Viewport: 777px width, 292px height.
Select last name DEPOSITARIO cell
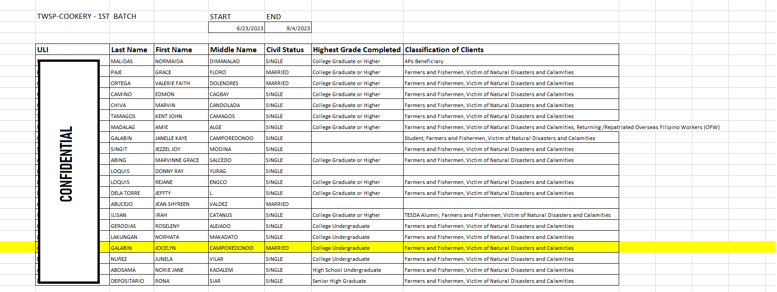[132, 280]
